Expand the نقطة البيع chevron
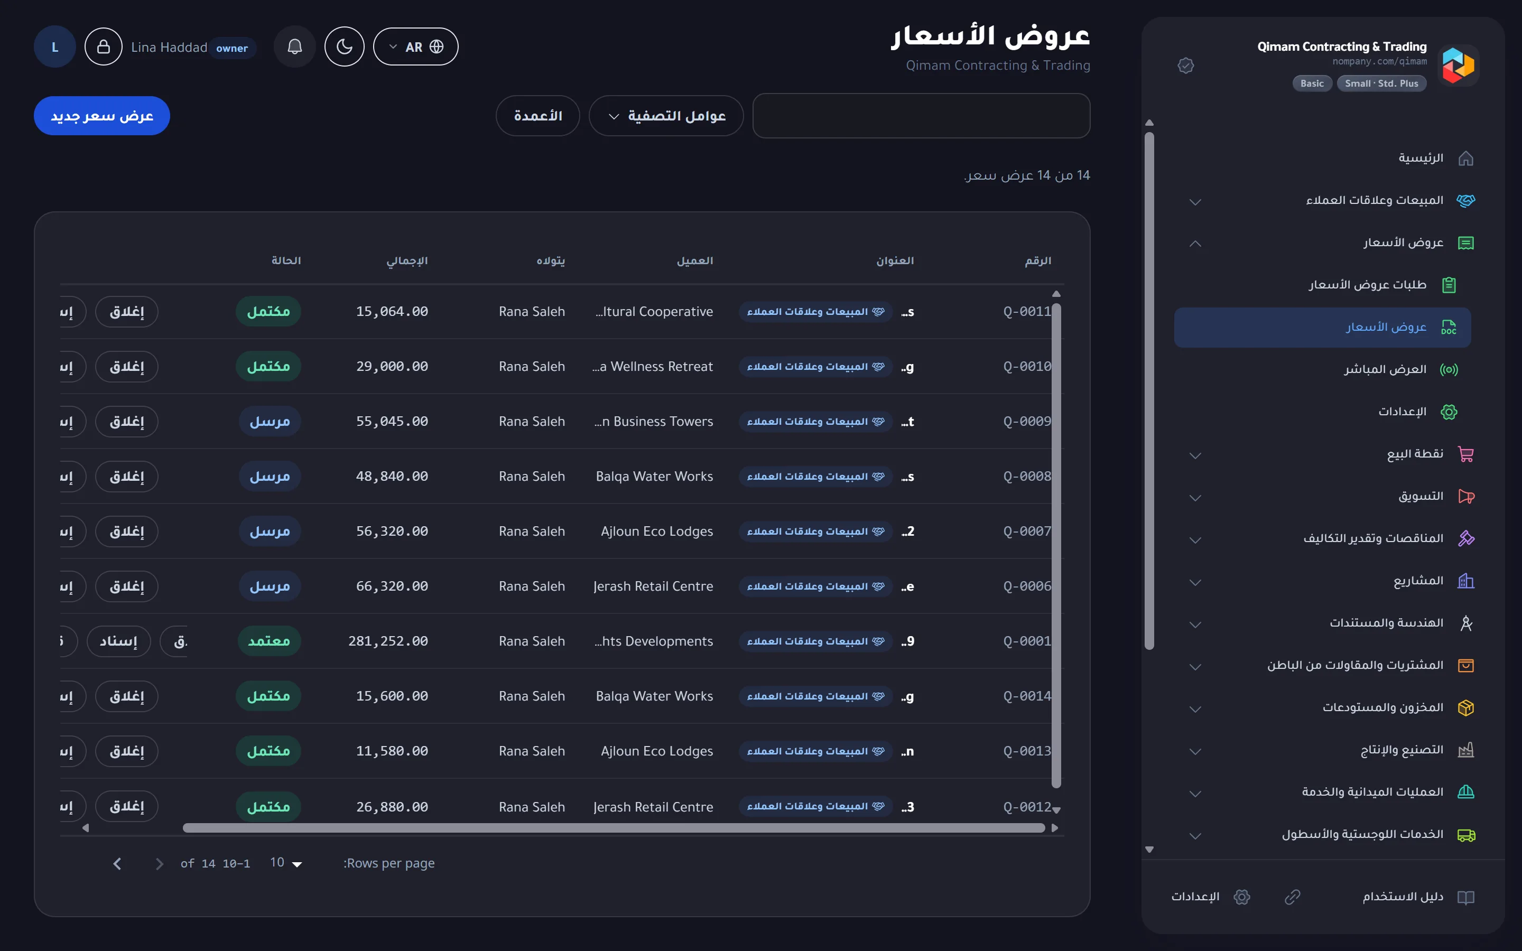This screenshot has width=1522, height=951. click(x=1195, y=455)
